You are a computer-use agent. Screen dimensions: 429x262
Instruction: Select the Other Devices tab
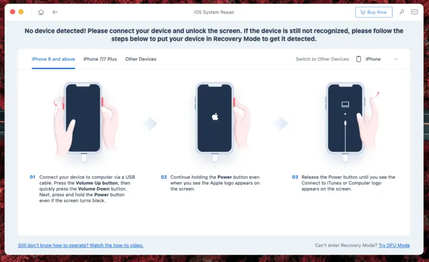tap(141, 59)
